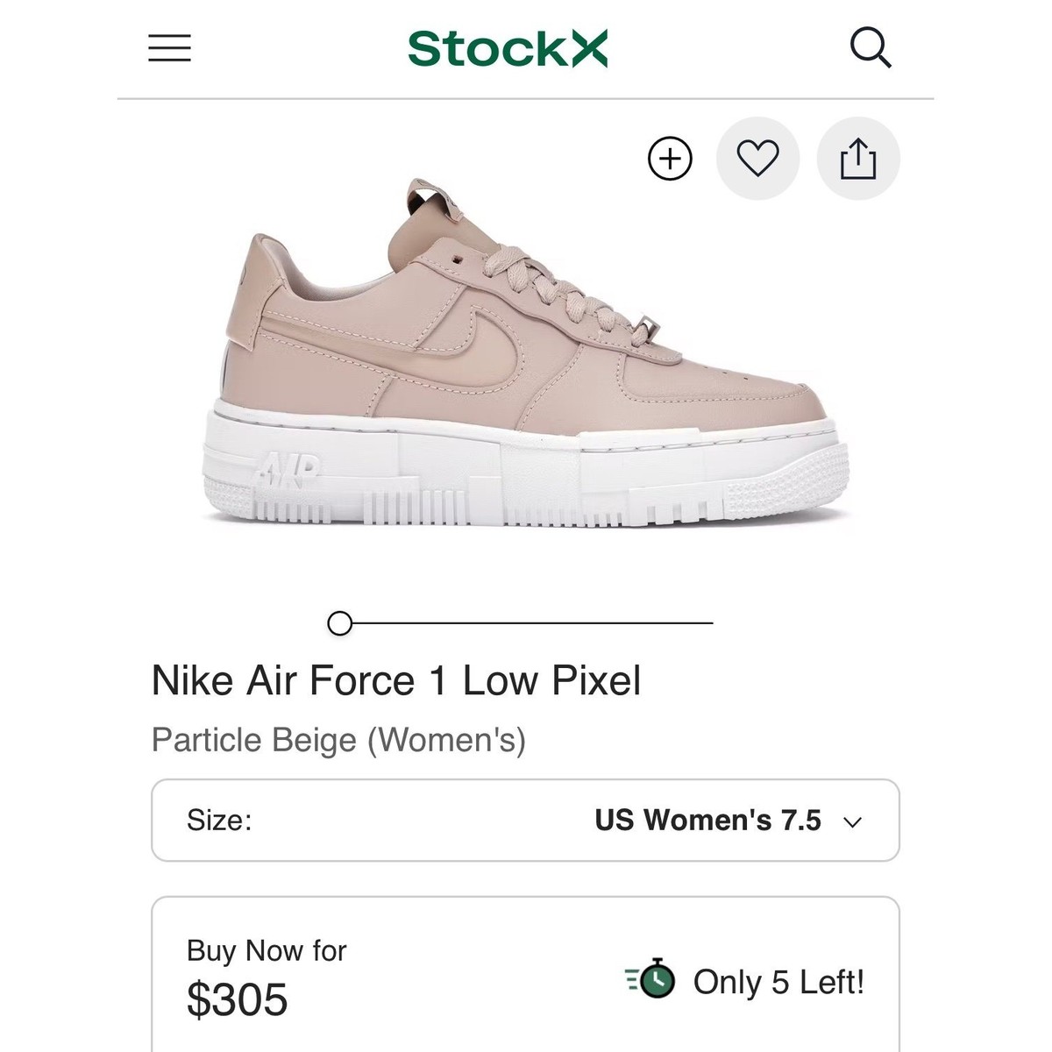The image size is (1052, 1052).
Task: Add sneaker to portfolio with plus icon
Action: point(670,159)
